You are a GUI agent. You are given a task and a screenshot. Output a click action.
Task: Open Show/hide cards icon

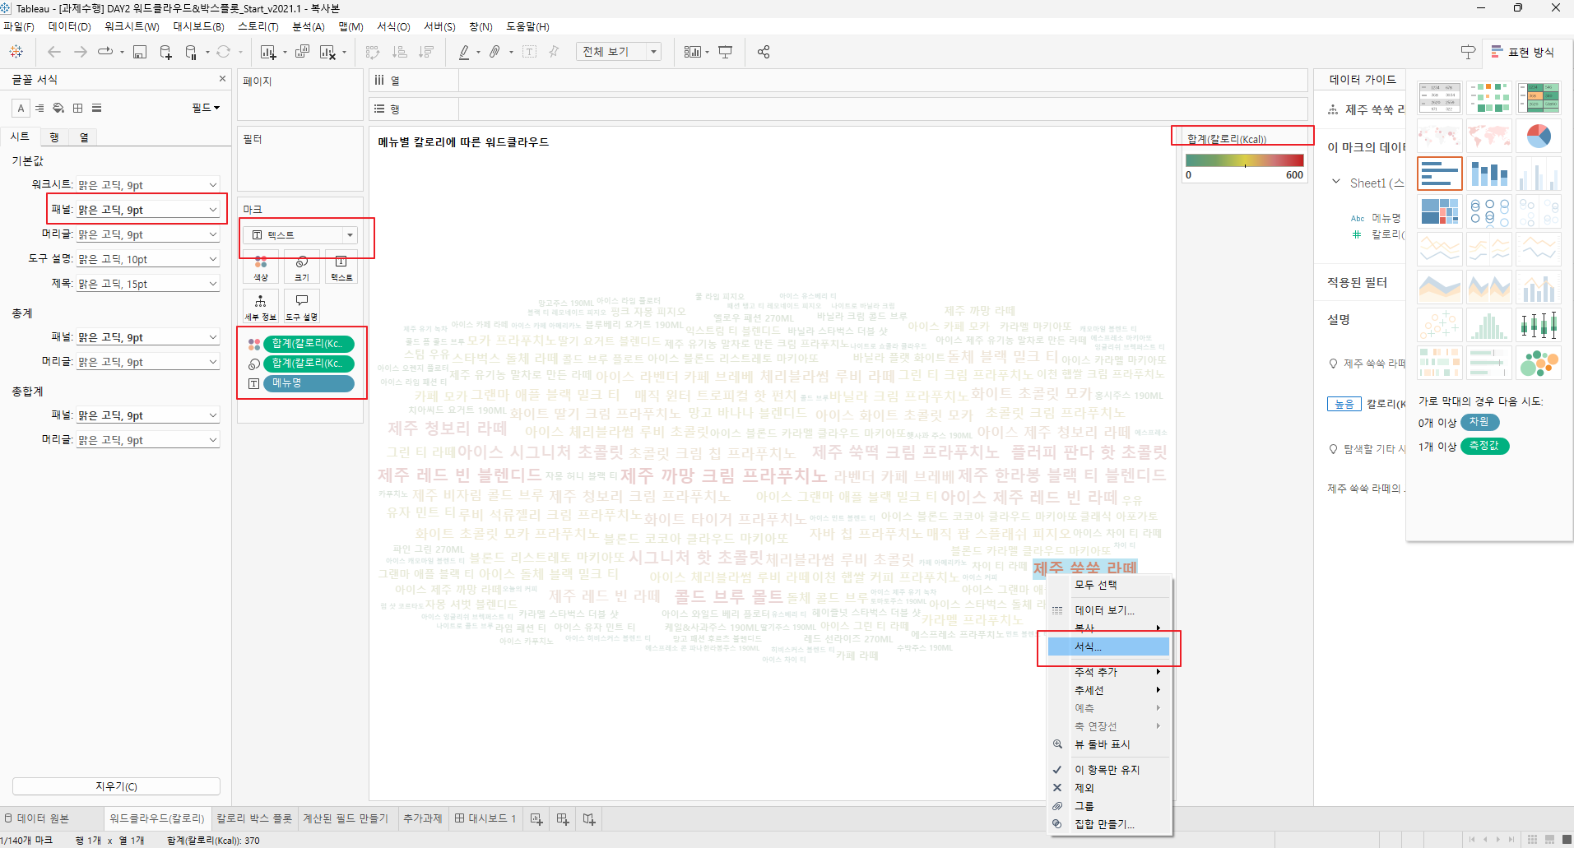[x=693, y=52]
